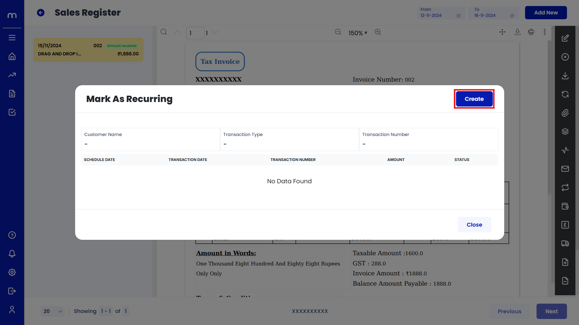Click the edit pencil icon in the right panel
Viewport: 579px width, 325px height.
565,38
